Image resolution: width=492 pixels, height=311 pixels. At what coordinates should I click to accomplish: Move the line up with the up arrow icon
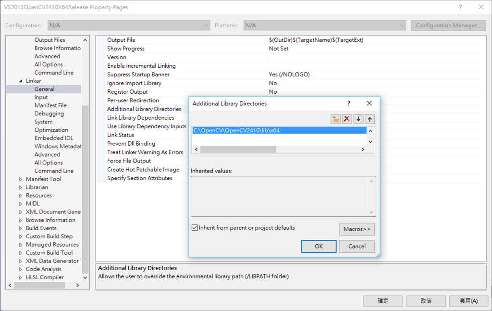tap(369, 119)
